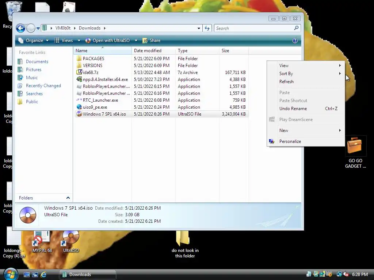Expand the Folders pane chevron
The height and width of the screenshot is (280, 374).
coord(68,198)
